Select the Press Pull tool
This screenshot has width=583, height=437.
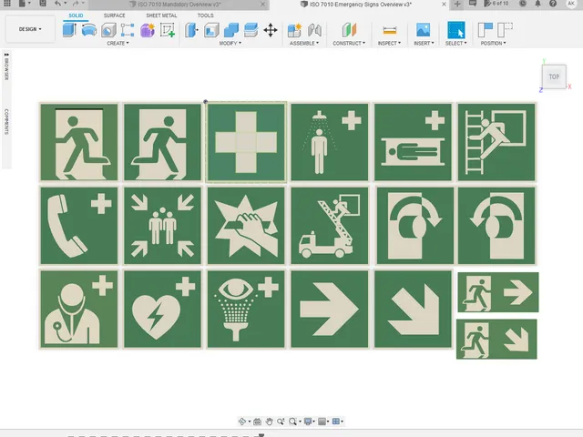191,30
